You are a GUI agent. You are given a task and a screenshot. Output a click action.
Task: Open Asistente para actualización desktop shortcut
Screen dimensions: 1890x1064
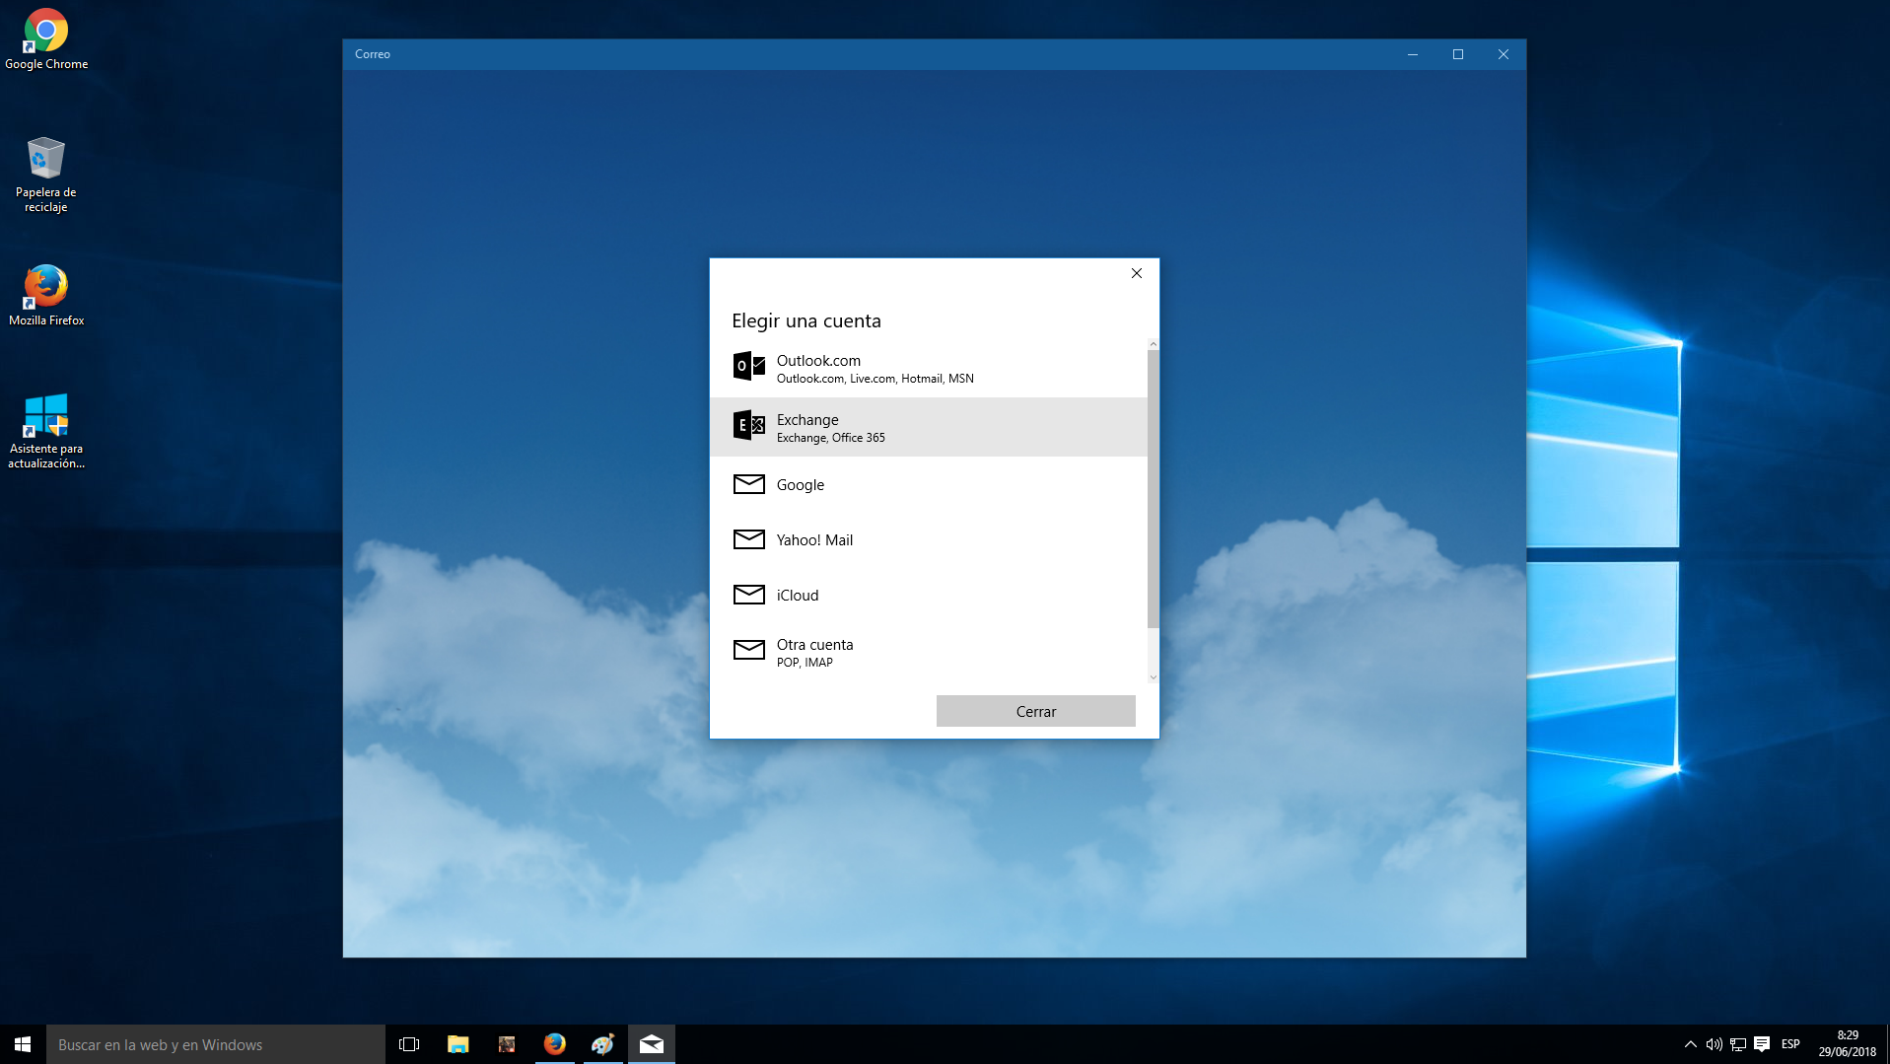46,431
